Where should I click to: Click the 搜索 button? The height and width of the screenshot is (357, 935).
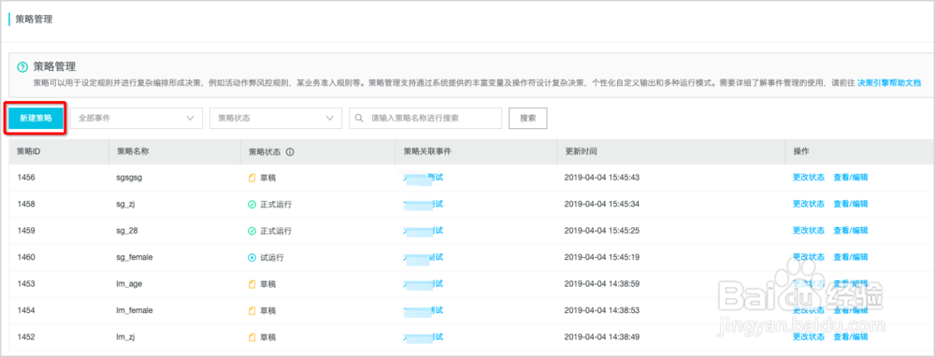pyautogui.click(x=527, y=118)
